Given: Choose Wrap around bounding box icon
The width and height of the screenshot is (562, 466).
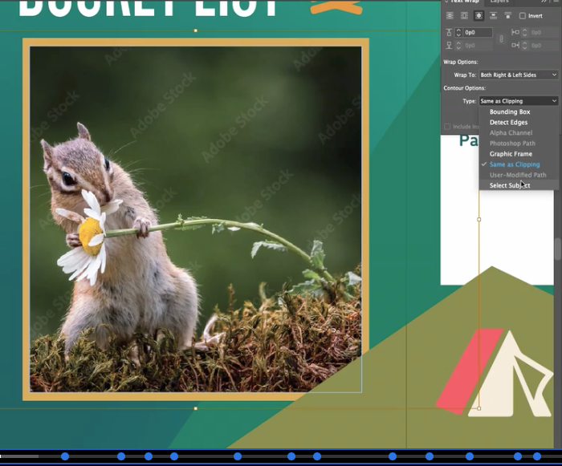Looking at the screenshot, I should (x=464, y=16).
